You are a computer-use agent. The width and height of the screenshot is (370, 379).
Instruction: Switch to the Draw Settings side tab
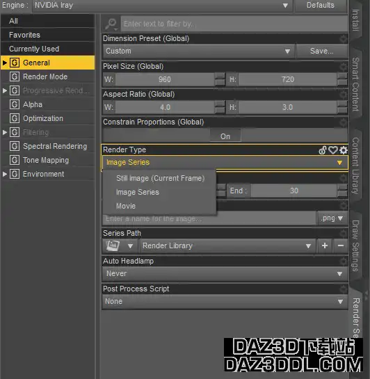point(355,245)
